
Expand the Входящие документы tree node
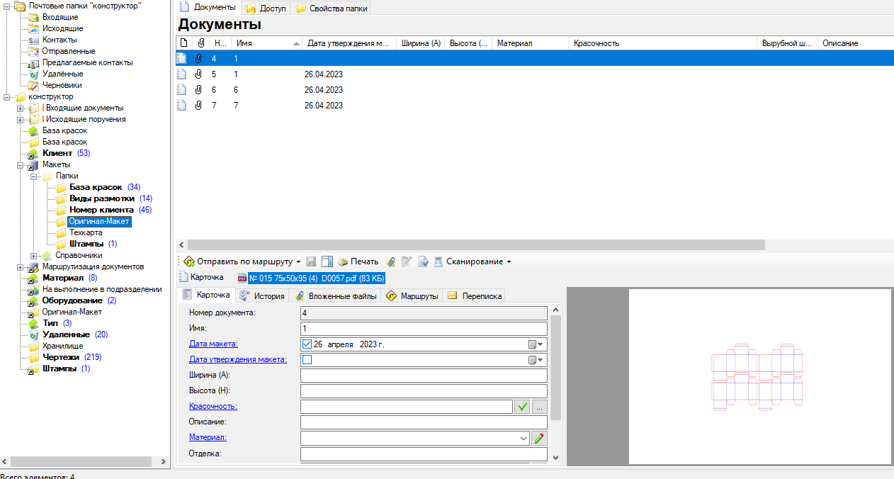click(21, 108)
